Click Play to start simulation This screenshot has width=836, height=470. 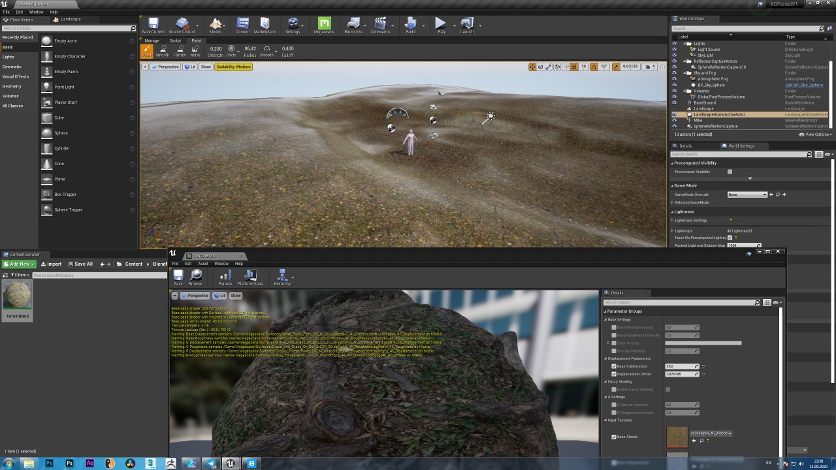[442, 25]
